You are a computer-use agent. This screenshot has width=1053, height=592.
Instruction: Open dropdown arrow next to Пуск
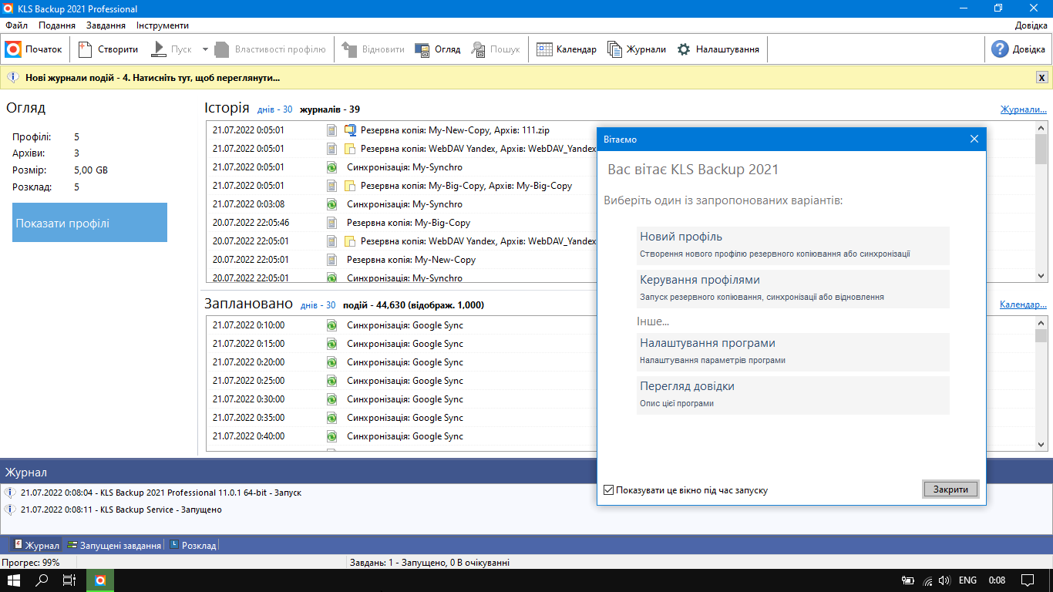(x=205, y=49)
